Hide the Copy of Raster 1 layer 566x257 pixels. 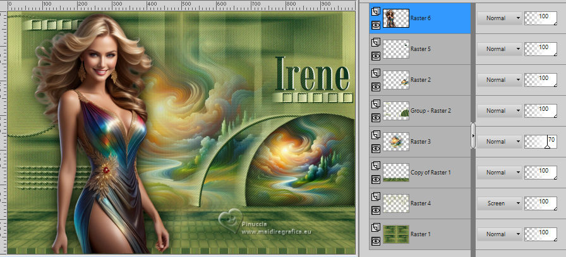click(376, 180)
